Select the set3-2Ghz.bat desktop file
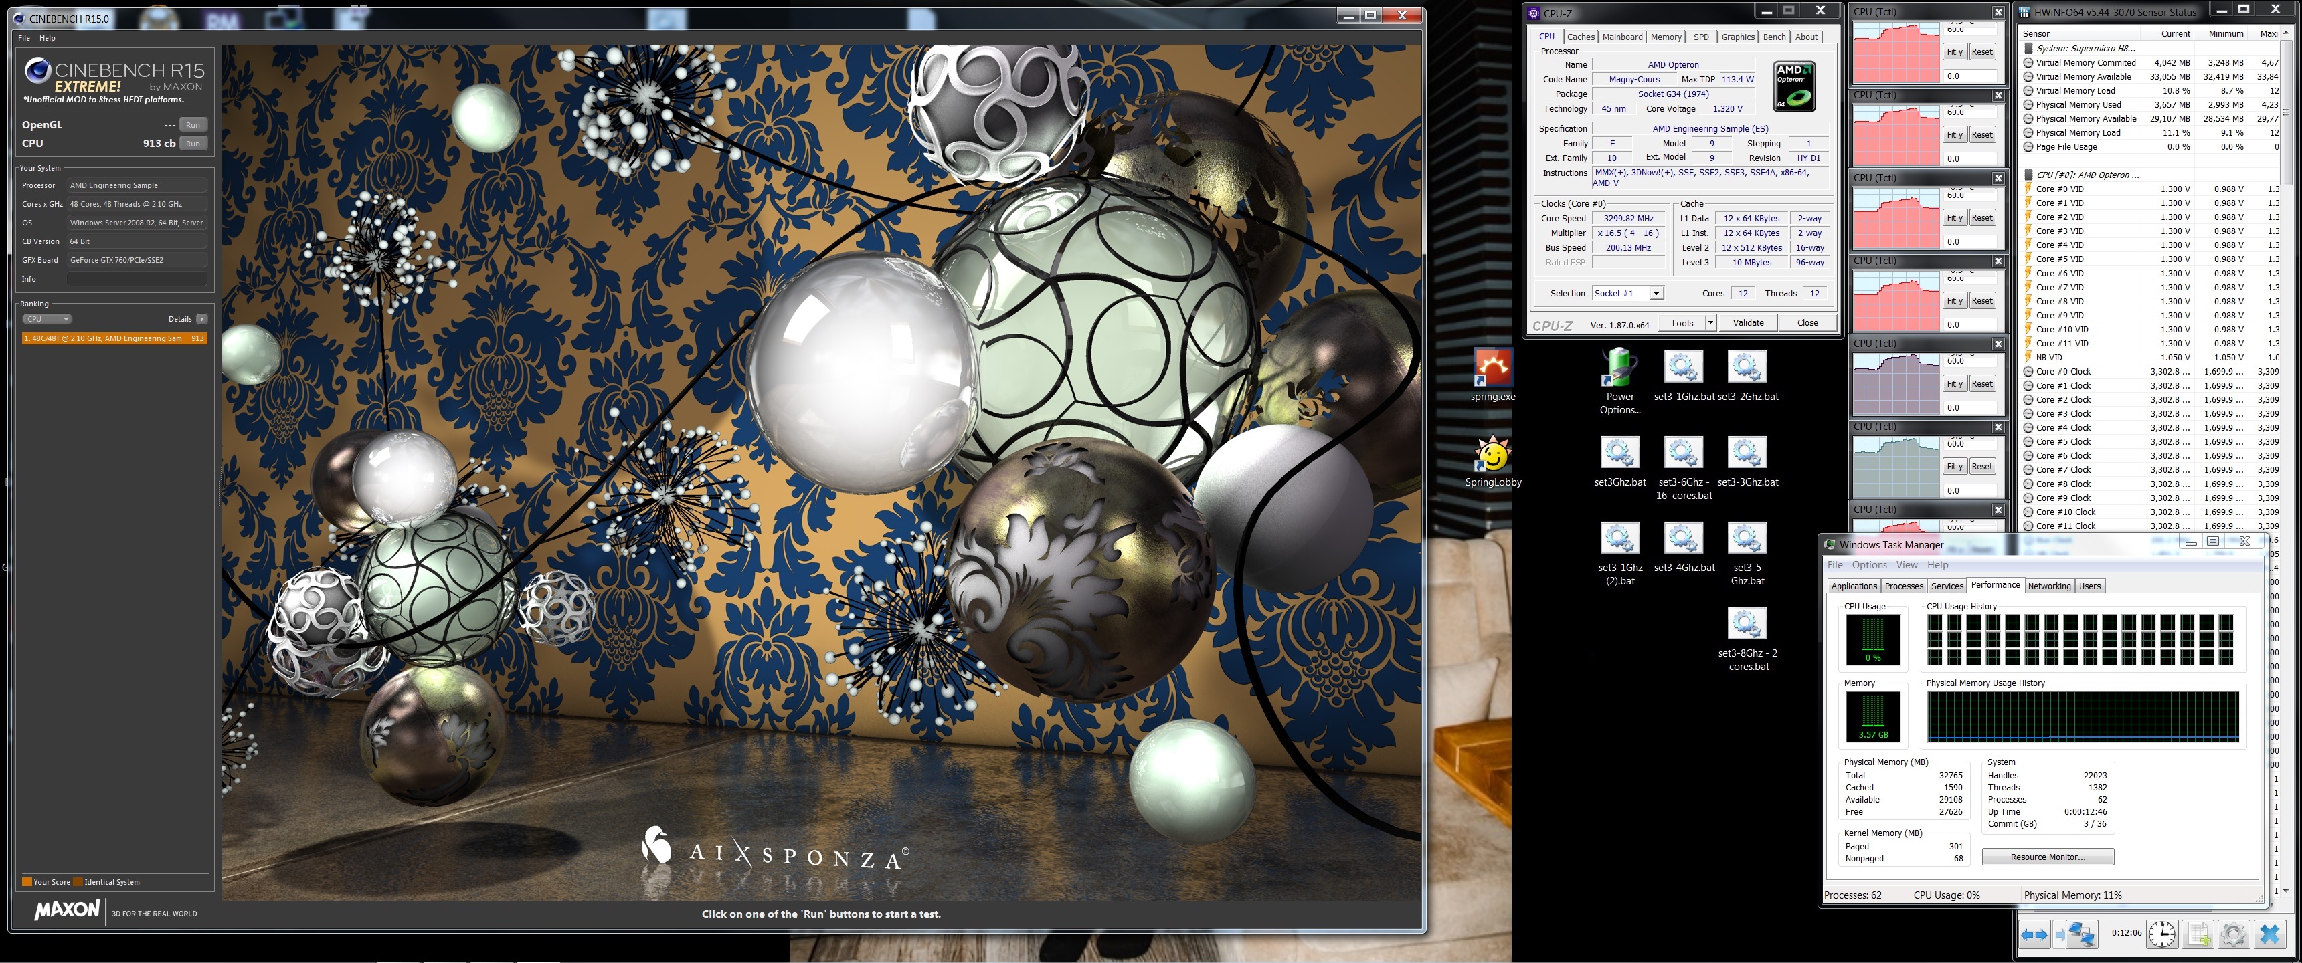2302x963 pixels. pos(1748,376)
